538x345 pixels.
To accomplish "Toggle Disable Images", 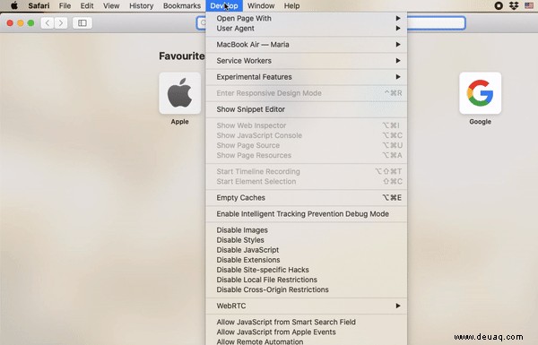I will [307, 230].
